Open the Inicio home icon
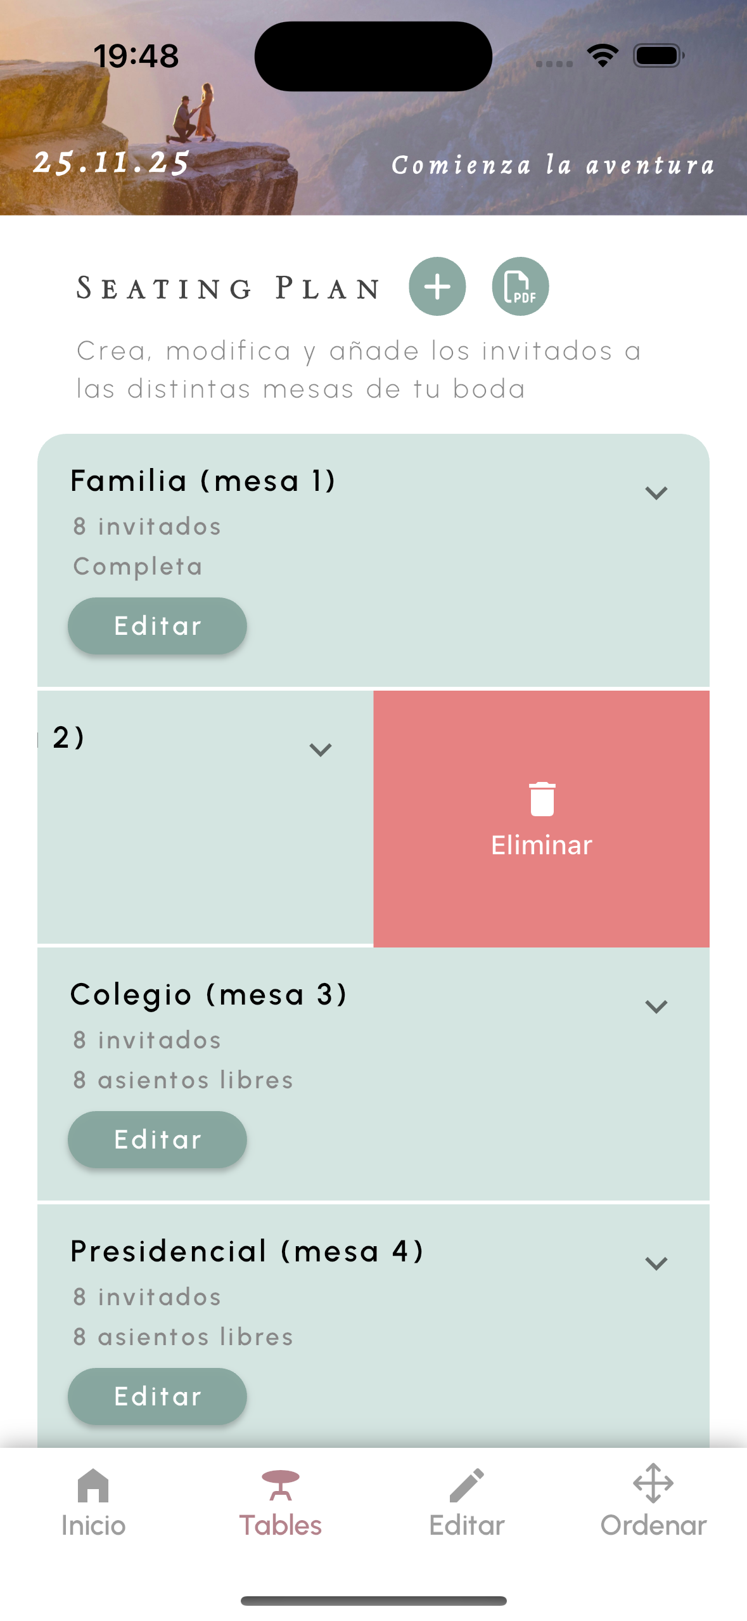The width and height of the screenshot is (747, 1621). point(93,1485)
